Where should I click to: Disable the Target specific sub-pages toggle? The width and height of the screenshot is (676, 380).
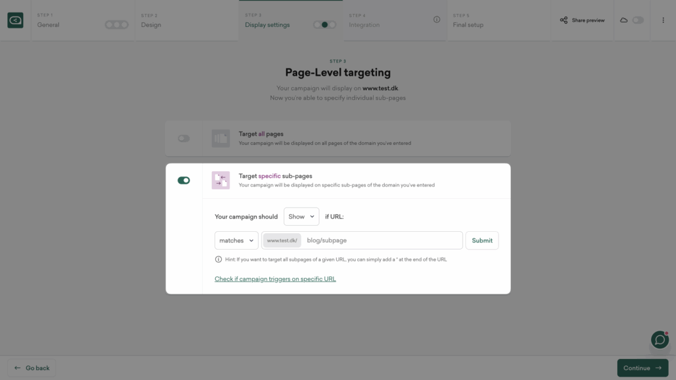click(x=183, y=179)
